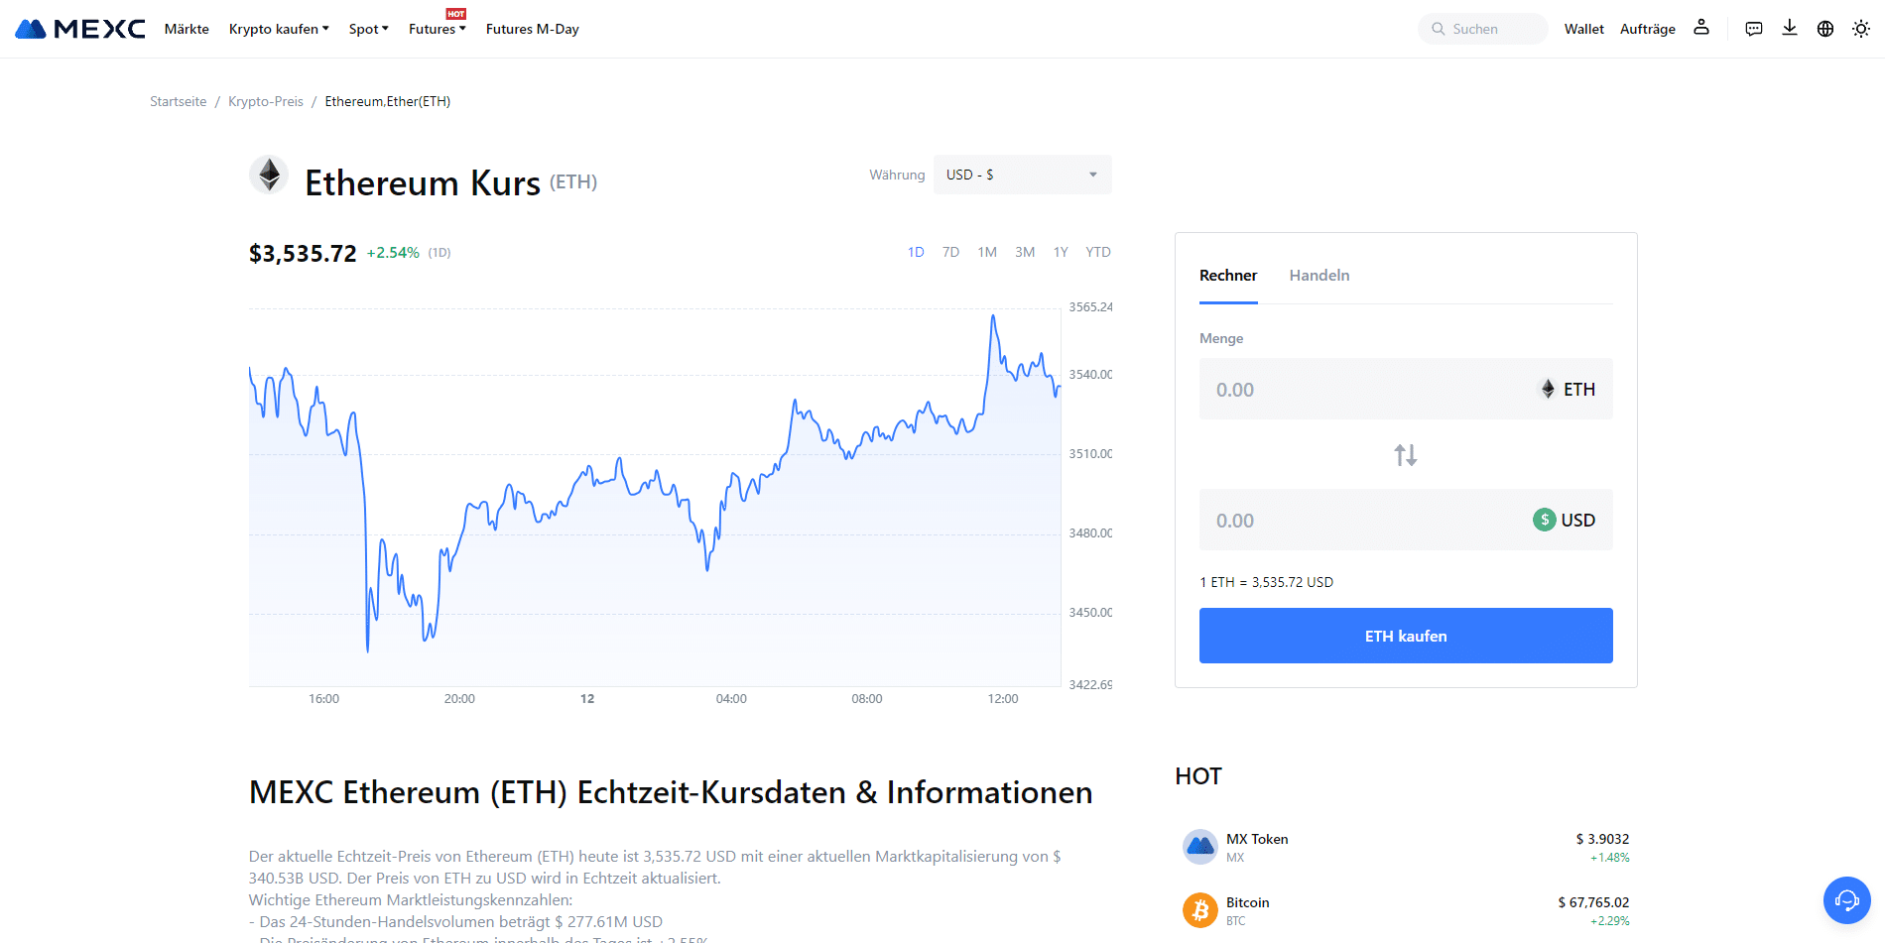The width and height of the screenshot is (1885, 943).
Task: Click the MEXC logo
Action: click(80, 29)
